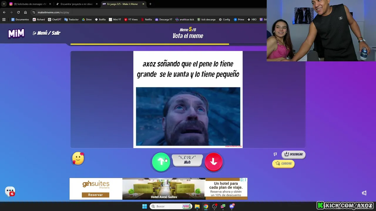Vote Meh on the meme
Viewport: 376px width, 211px height.
(x=187, y=160)
